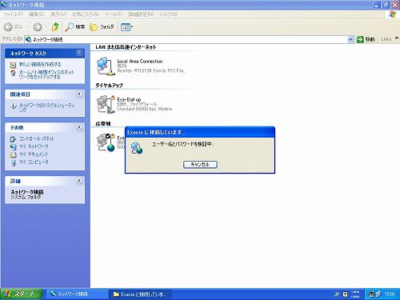Toggle the Folders (フォルダ) pane

pos(102,27)
